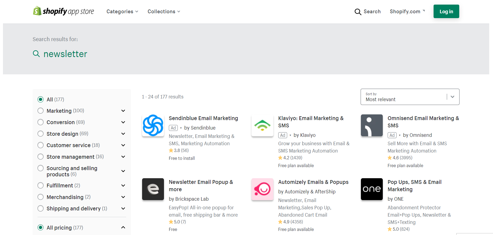This screenshot has height=235, width=493.
Task: Select Sourcing and selling products filter
Action: pos(41,168)
